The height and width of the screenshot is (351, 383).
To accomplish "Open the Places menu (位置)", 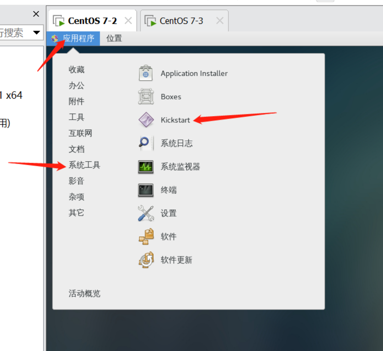I will 114,38.
